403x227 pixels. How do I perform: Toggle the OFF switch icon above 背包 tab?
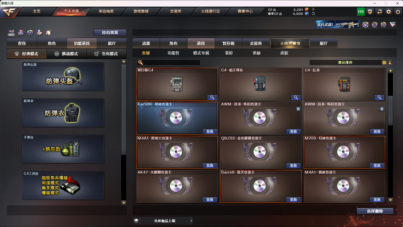11,33
